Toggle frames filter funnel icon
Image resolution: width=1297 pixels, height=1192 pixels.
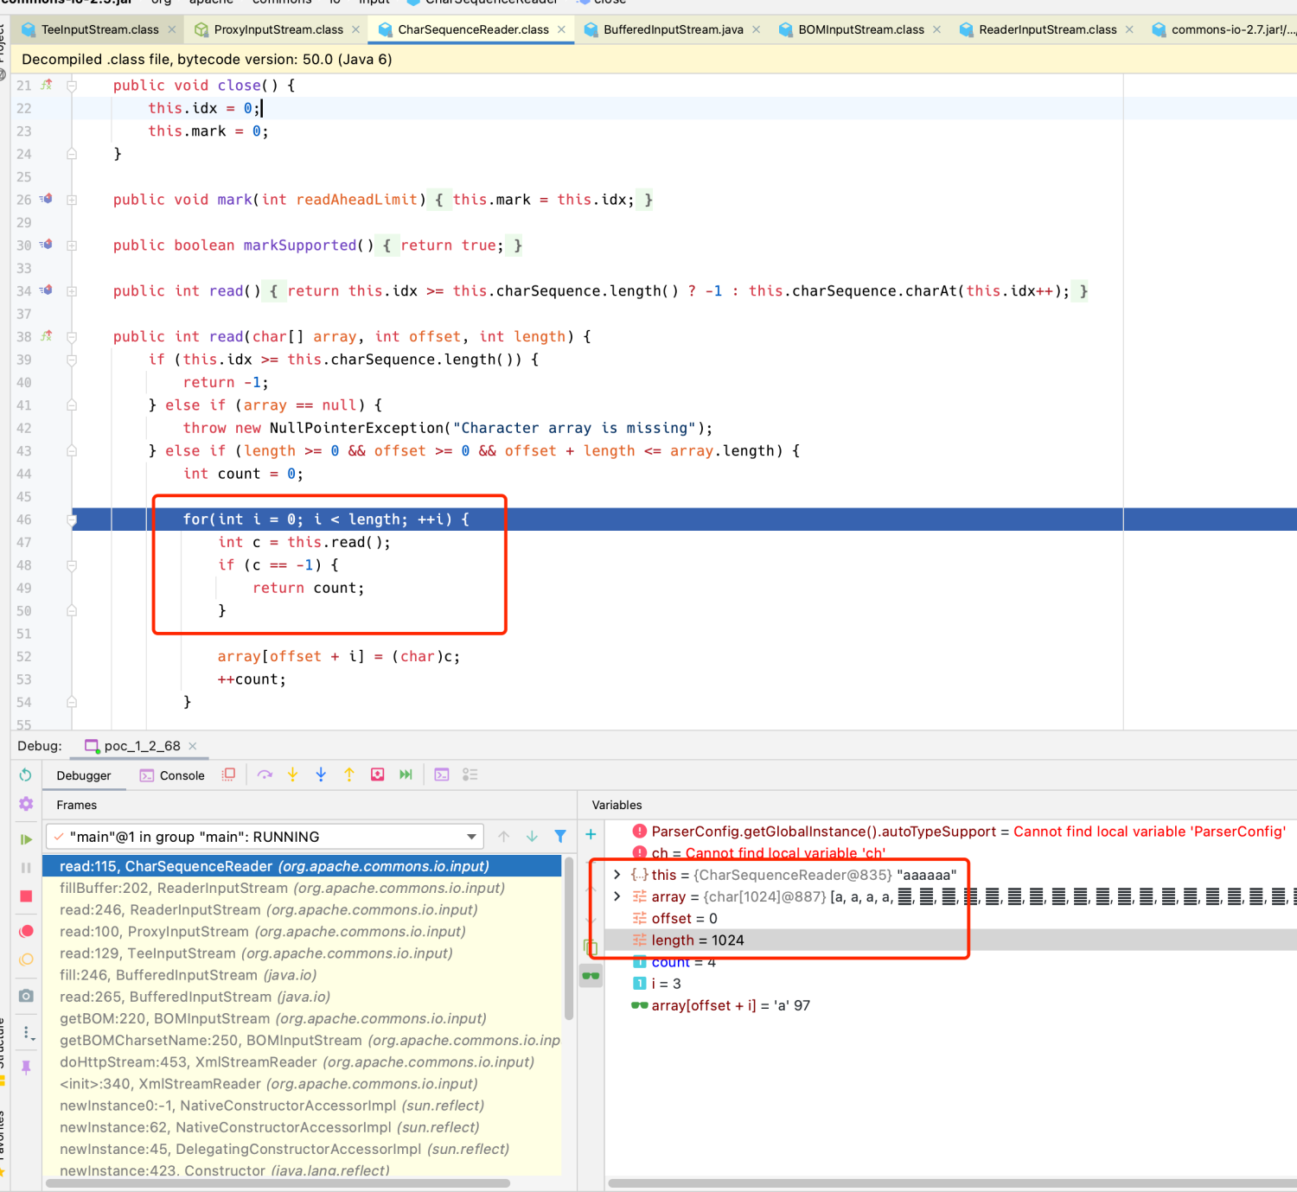[560, 836]
